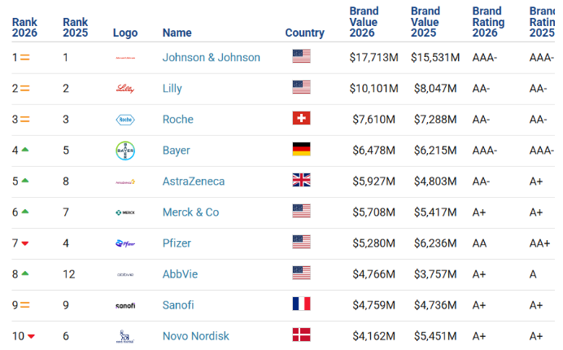Sort by Brand Value 2026 column header
Viewport: 563px width, 350px height.
[x=364, y=22]
